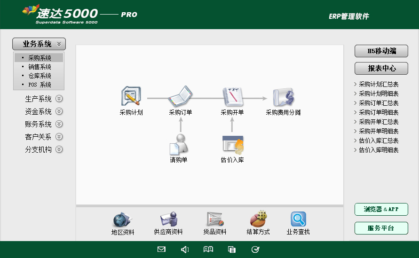Click the H5移动端 button
Image resolution: width=419 pixels, height=258 pixels.
pos(381,51)
